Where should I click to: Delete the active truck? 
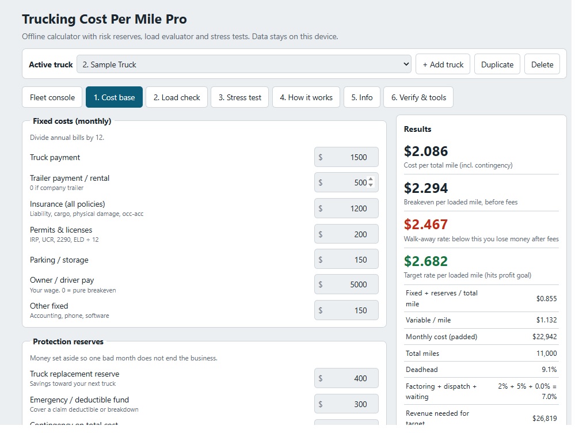point(542,64)
